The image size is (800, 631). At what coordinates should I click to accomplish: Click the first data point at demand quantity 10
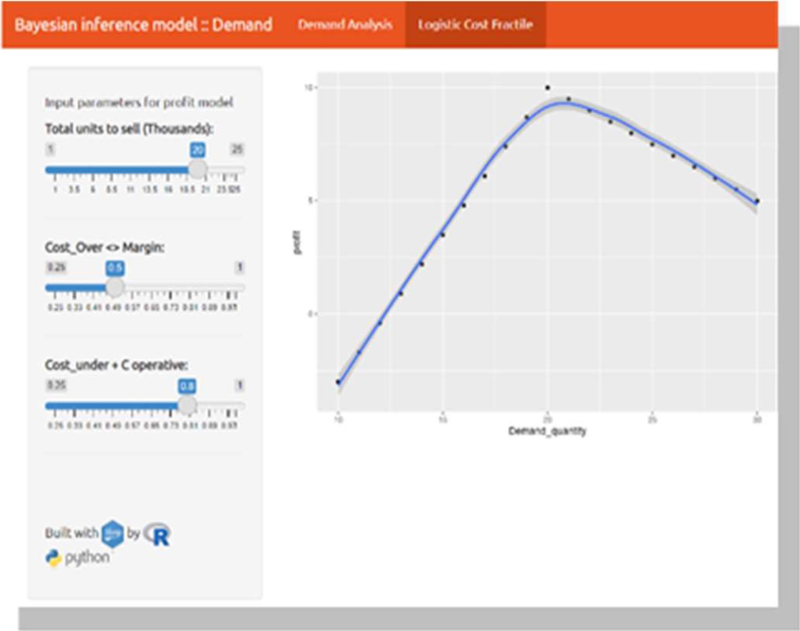coord(338,382)
